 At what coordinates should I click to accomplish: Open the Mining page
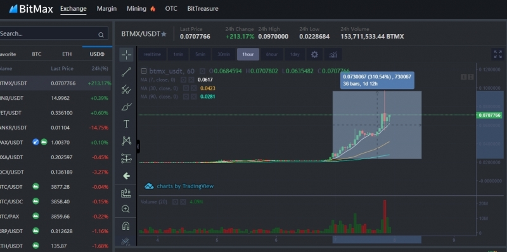point(136,9)
